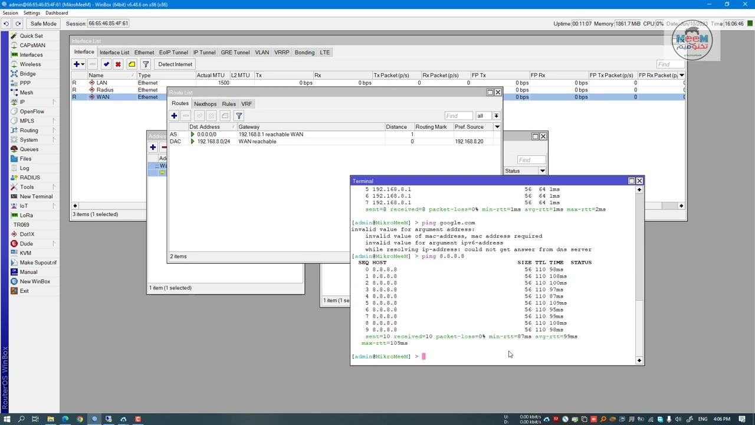Open CAPsMAN from the sidebar
Screen dimensions: 755x425
32,45
